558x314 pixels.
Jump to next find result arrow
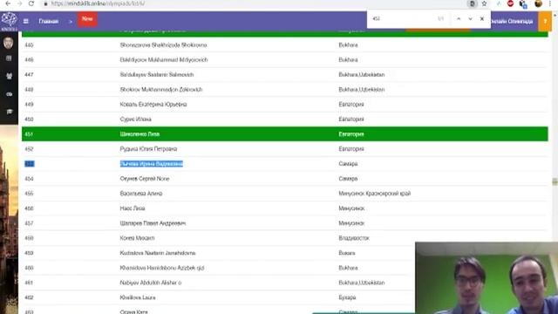point(470,19)
